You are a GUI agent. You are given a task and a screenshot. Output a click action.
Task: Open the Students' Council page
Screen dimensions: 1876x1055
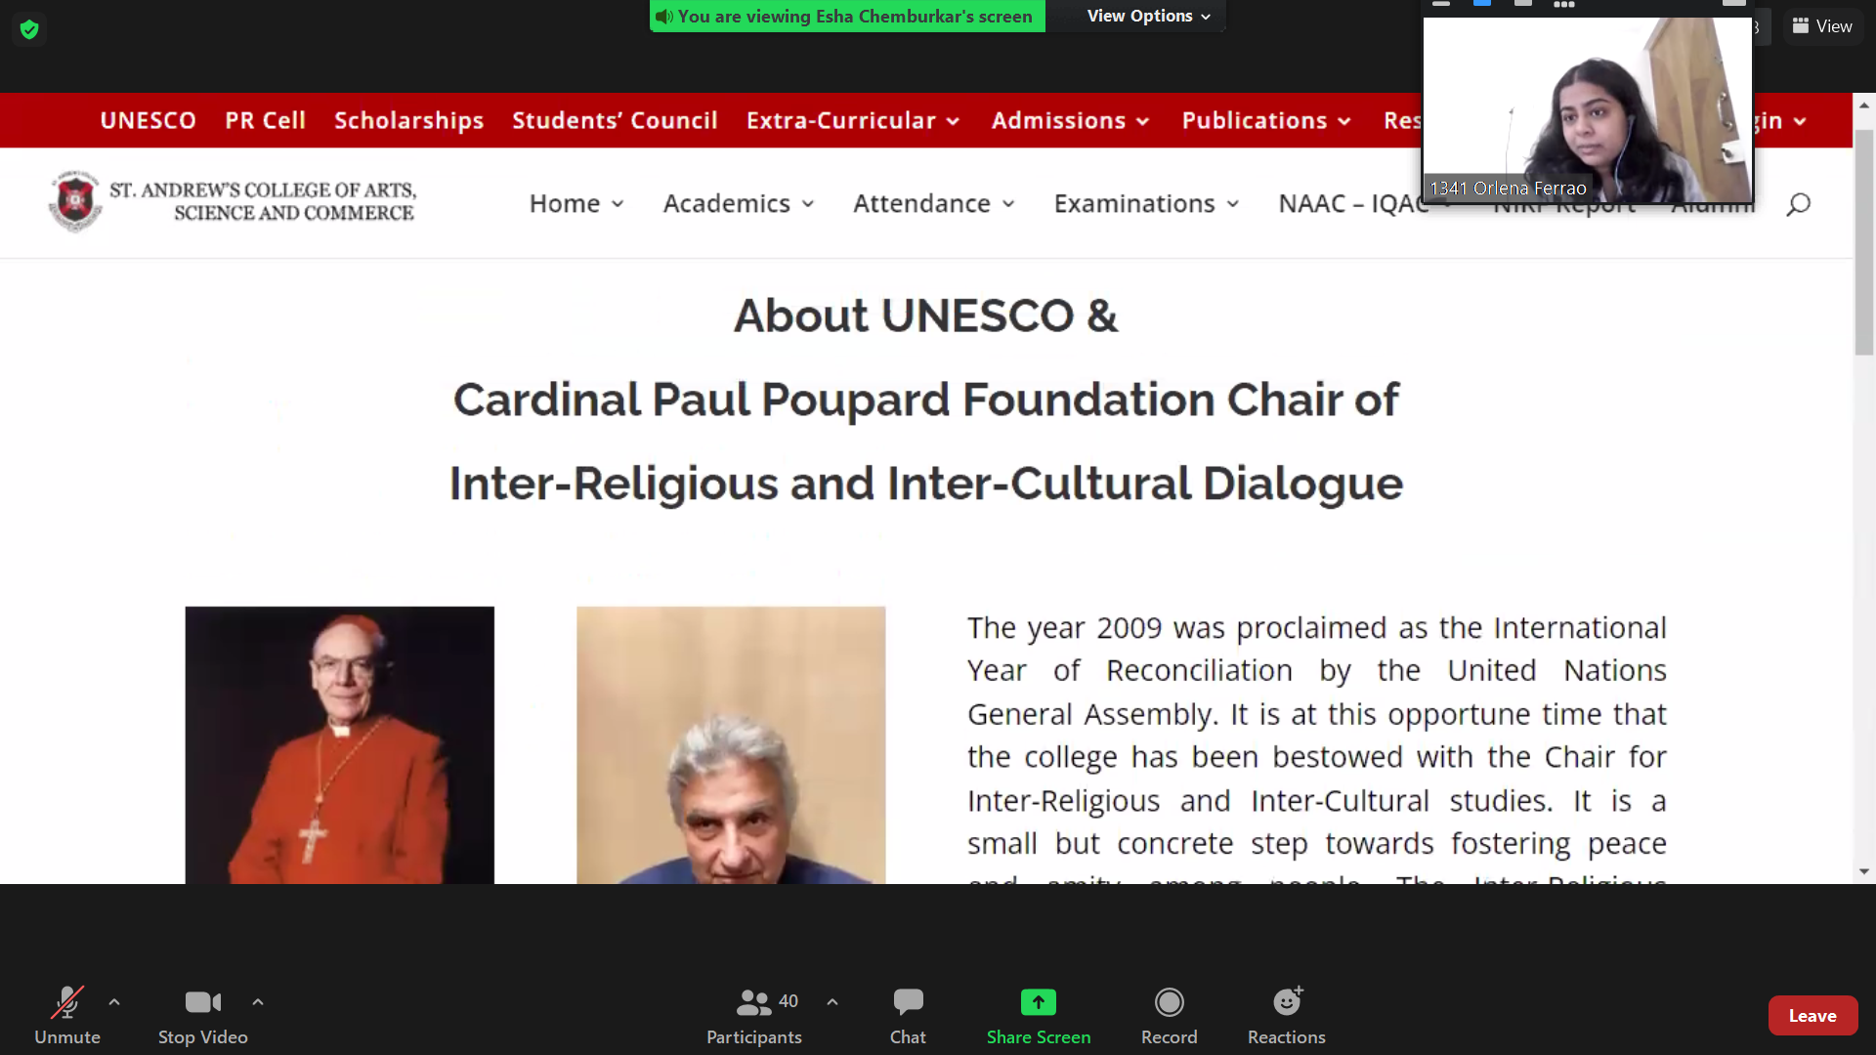pyautogui.click(x=615, y=120)
